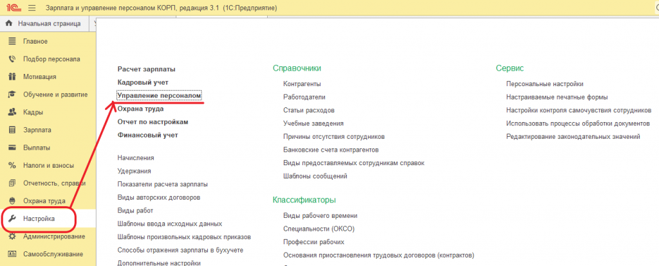Click the Сервис group heading
This screenshot has height=266, width=659.
pyautogui.click(x=510, y=68)
